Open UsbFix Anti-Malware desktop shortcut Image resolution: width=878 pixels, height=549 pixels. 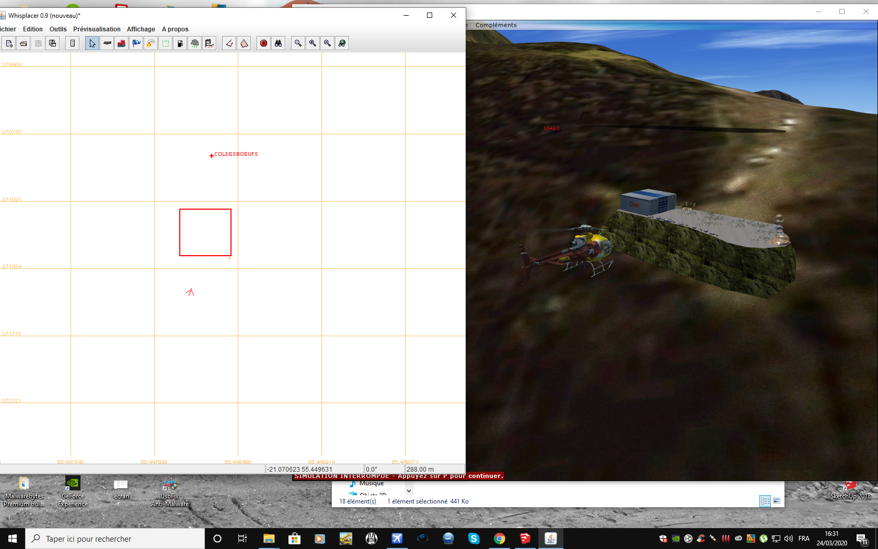pyautogui.click(x=170, y=492)
